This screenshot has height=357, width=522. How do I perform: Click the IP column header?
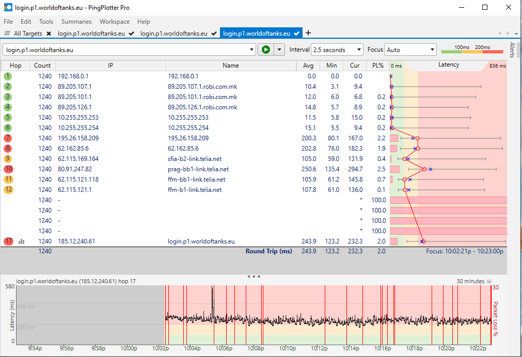110,66
